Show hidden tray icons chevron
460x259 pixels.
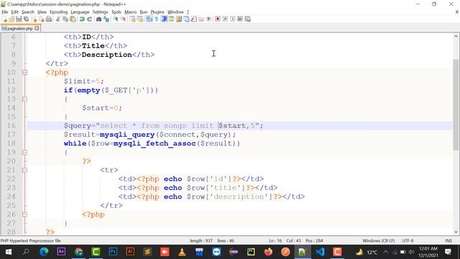385,252
